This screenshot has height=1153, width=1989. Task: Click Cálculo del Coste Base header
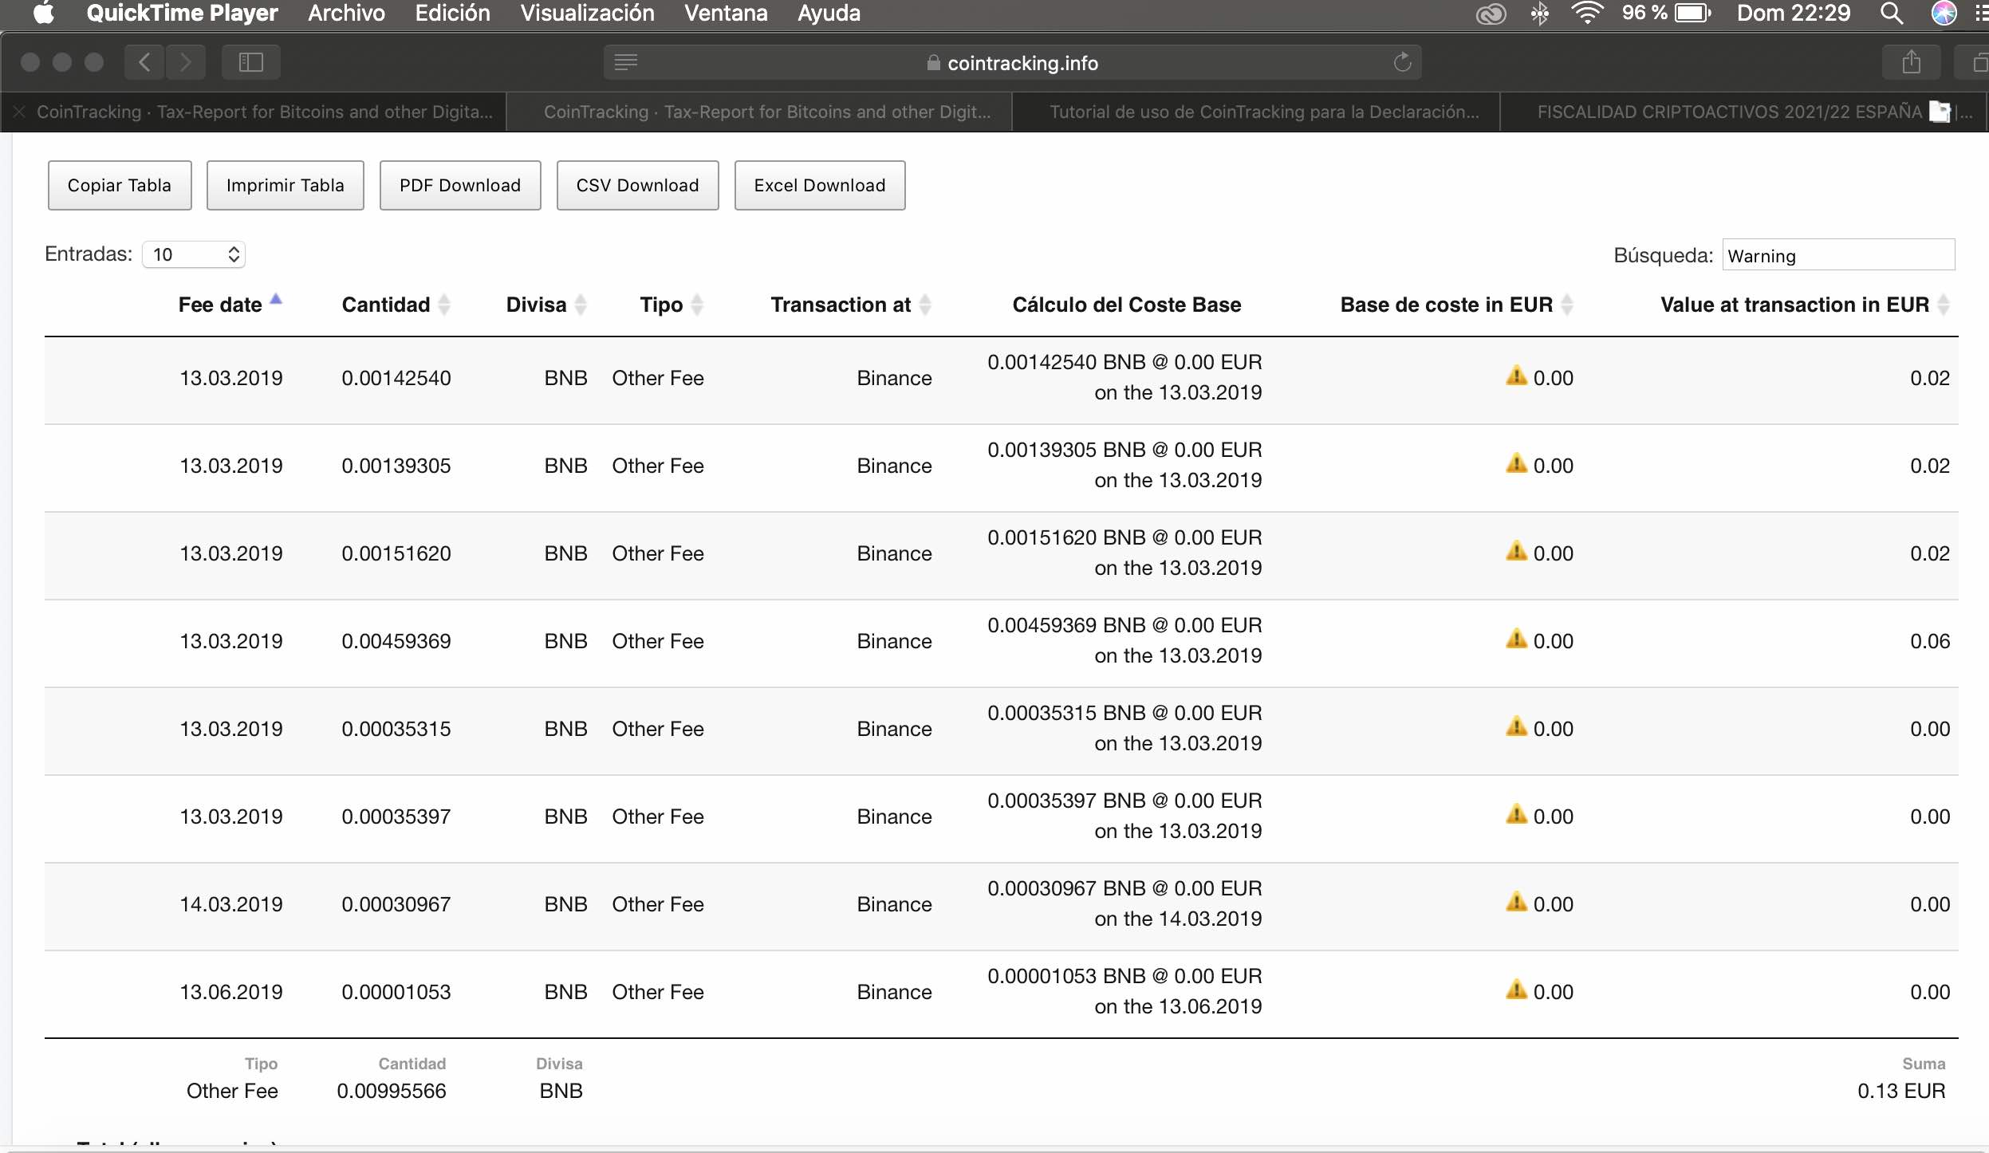point(1126,304)
